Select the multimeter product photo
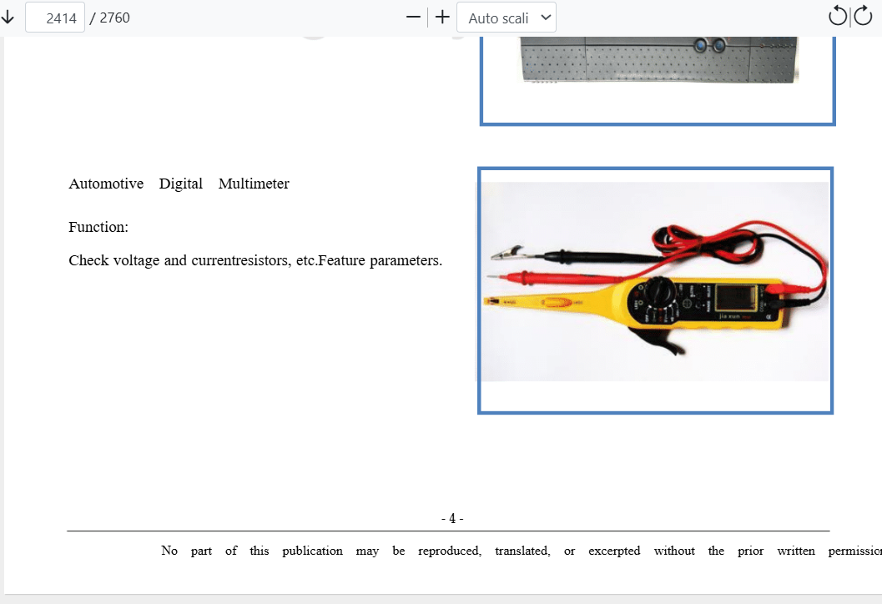Image resolution: width=882 pixels, height=604 pixels. pos(655,291)
